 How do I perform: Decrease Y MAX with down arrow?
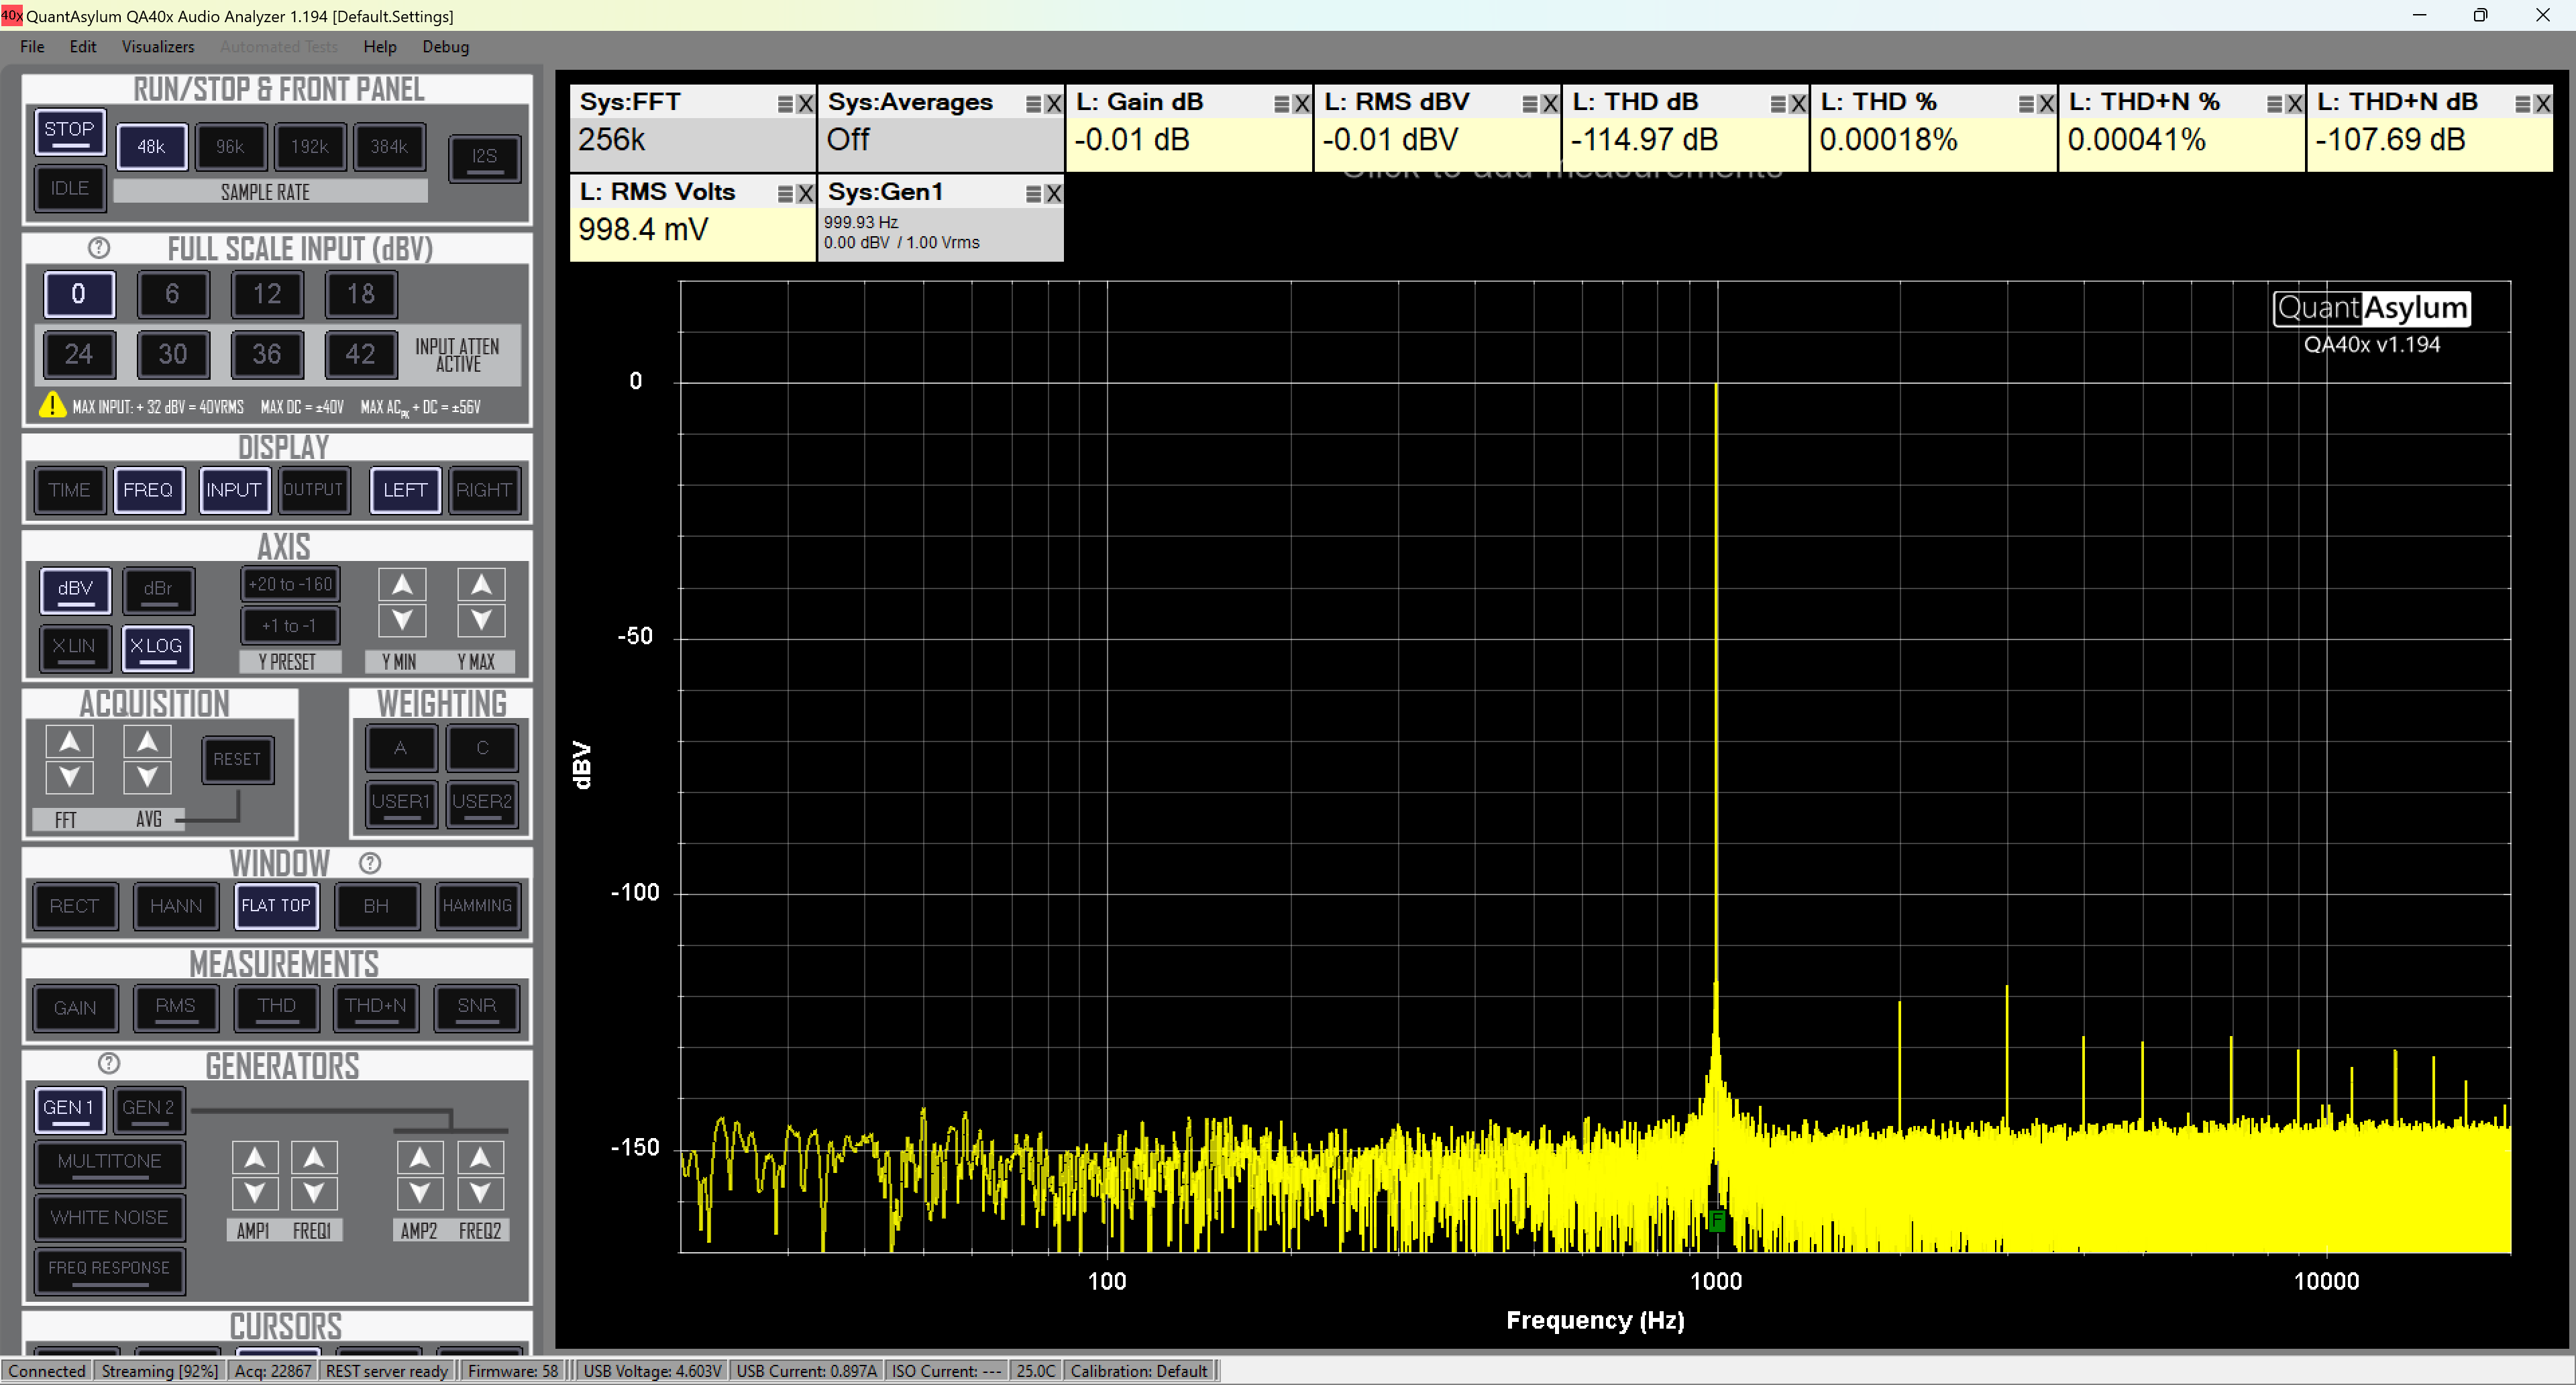coord(481,621)
